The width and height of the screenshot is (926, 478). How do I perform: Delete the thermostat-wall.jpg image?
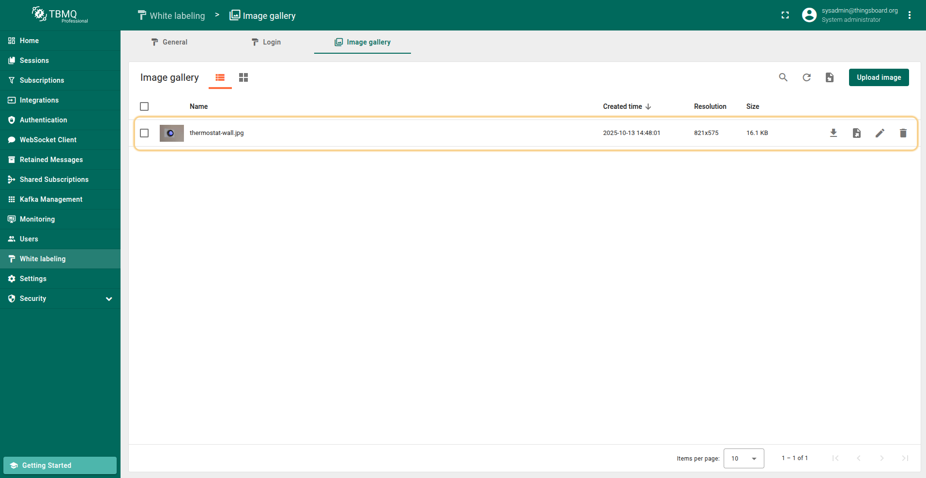point(903,133)
